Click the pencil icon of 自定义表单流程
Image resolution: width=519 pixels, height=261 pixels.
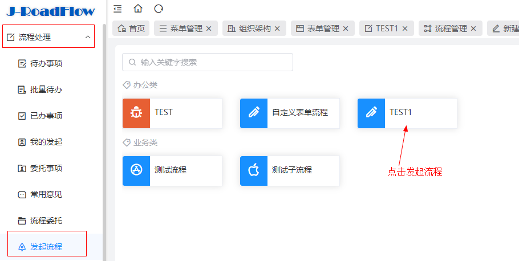coord(254,113)
